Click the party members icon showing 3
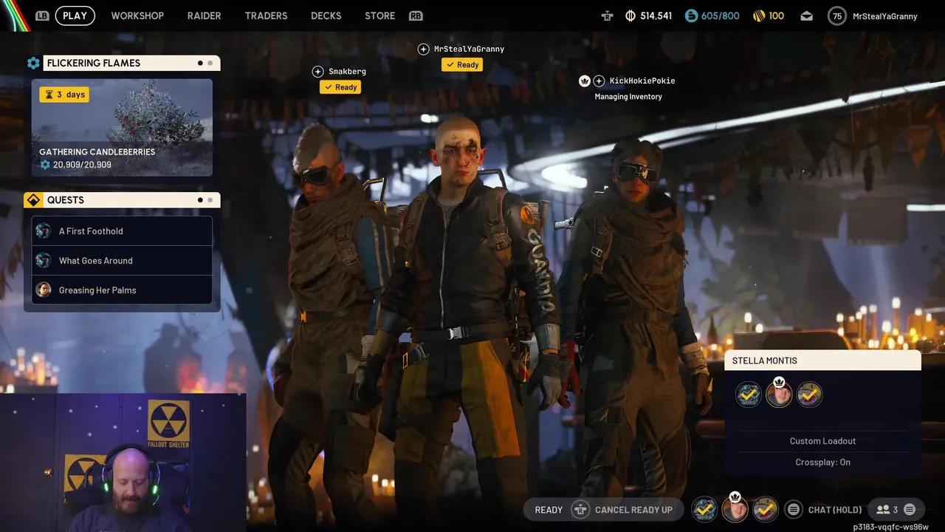This screenshot has width=945, height=532. (x=882, y=510)
